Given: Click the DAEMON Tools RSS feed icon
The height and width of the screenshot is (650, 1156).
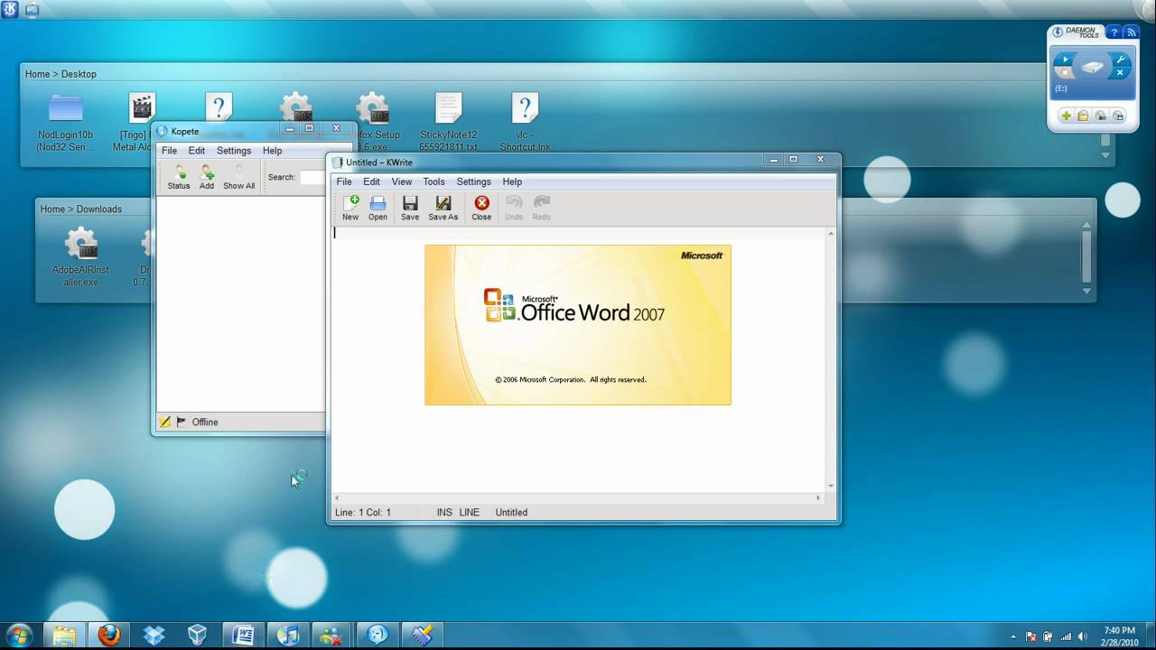Looking at the screenshot, I should point(1131,32).
